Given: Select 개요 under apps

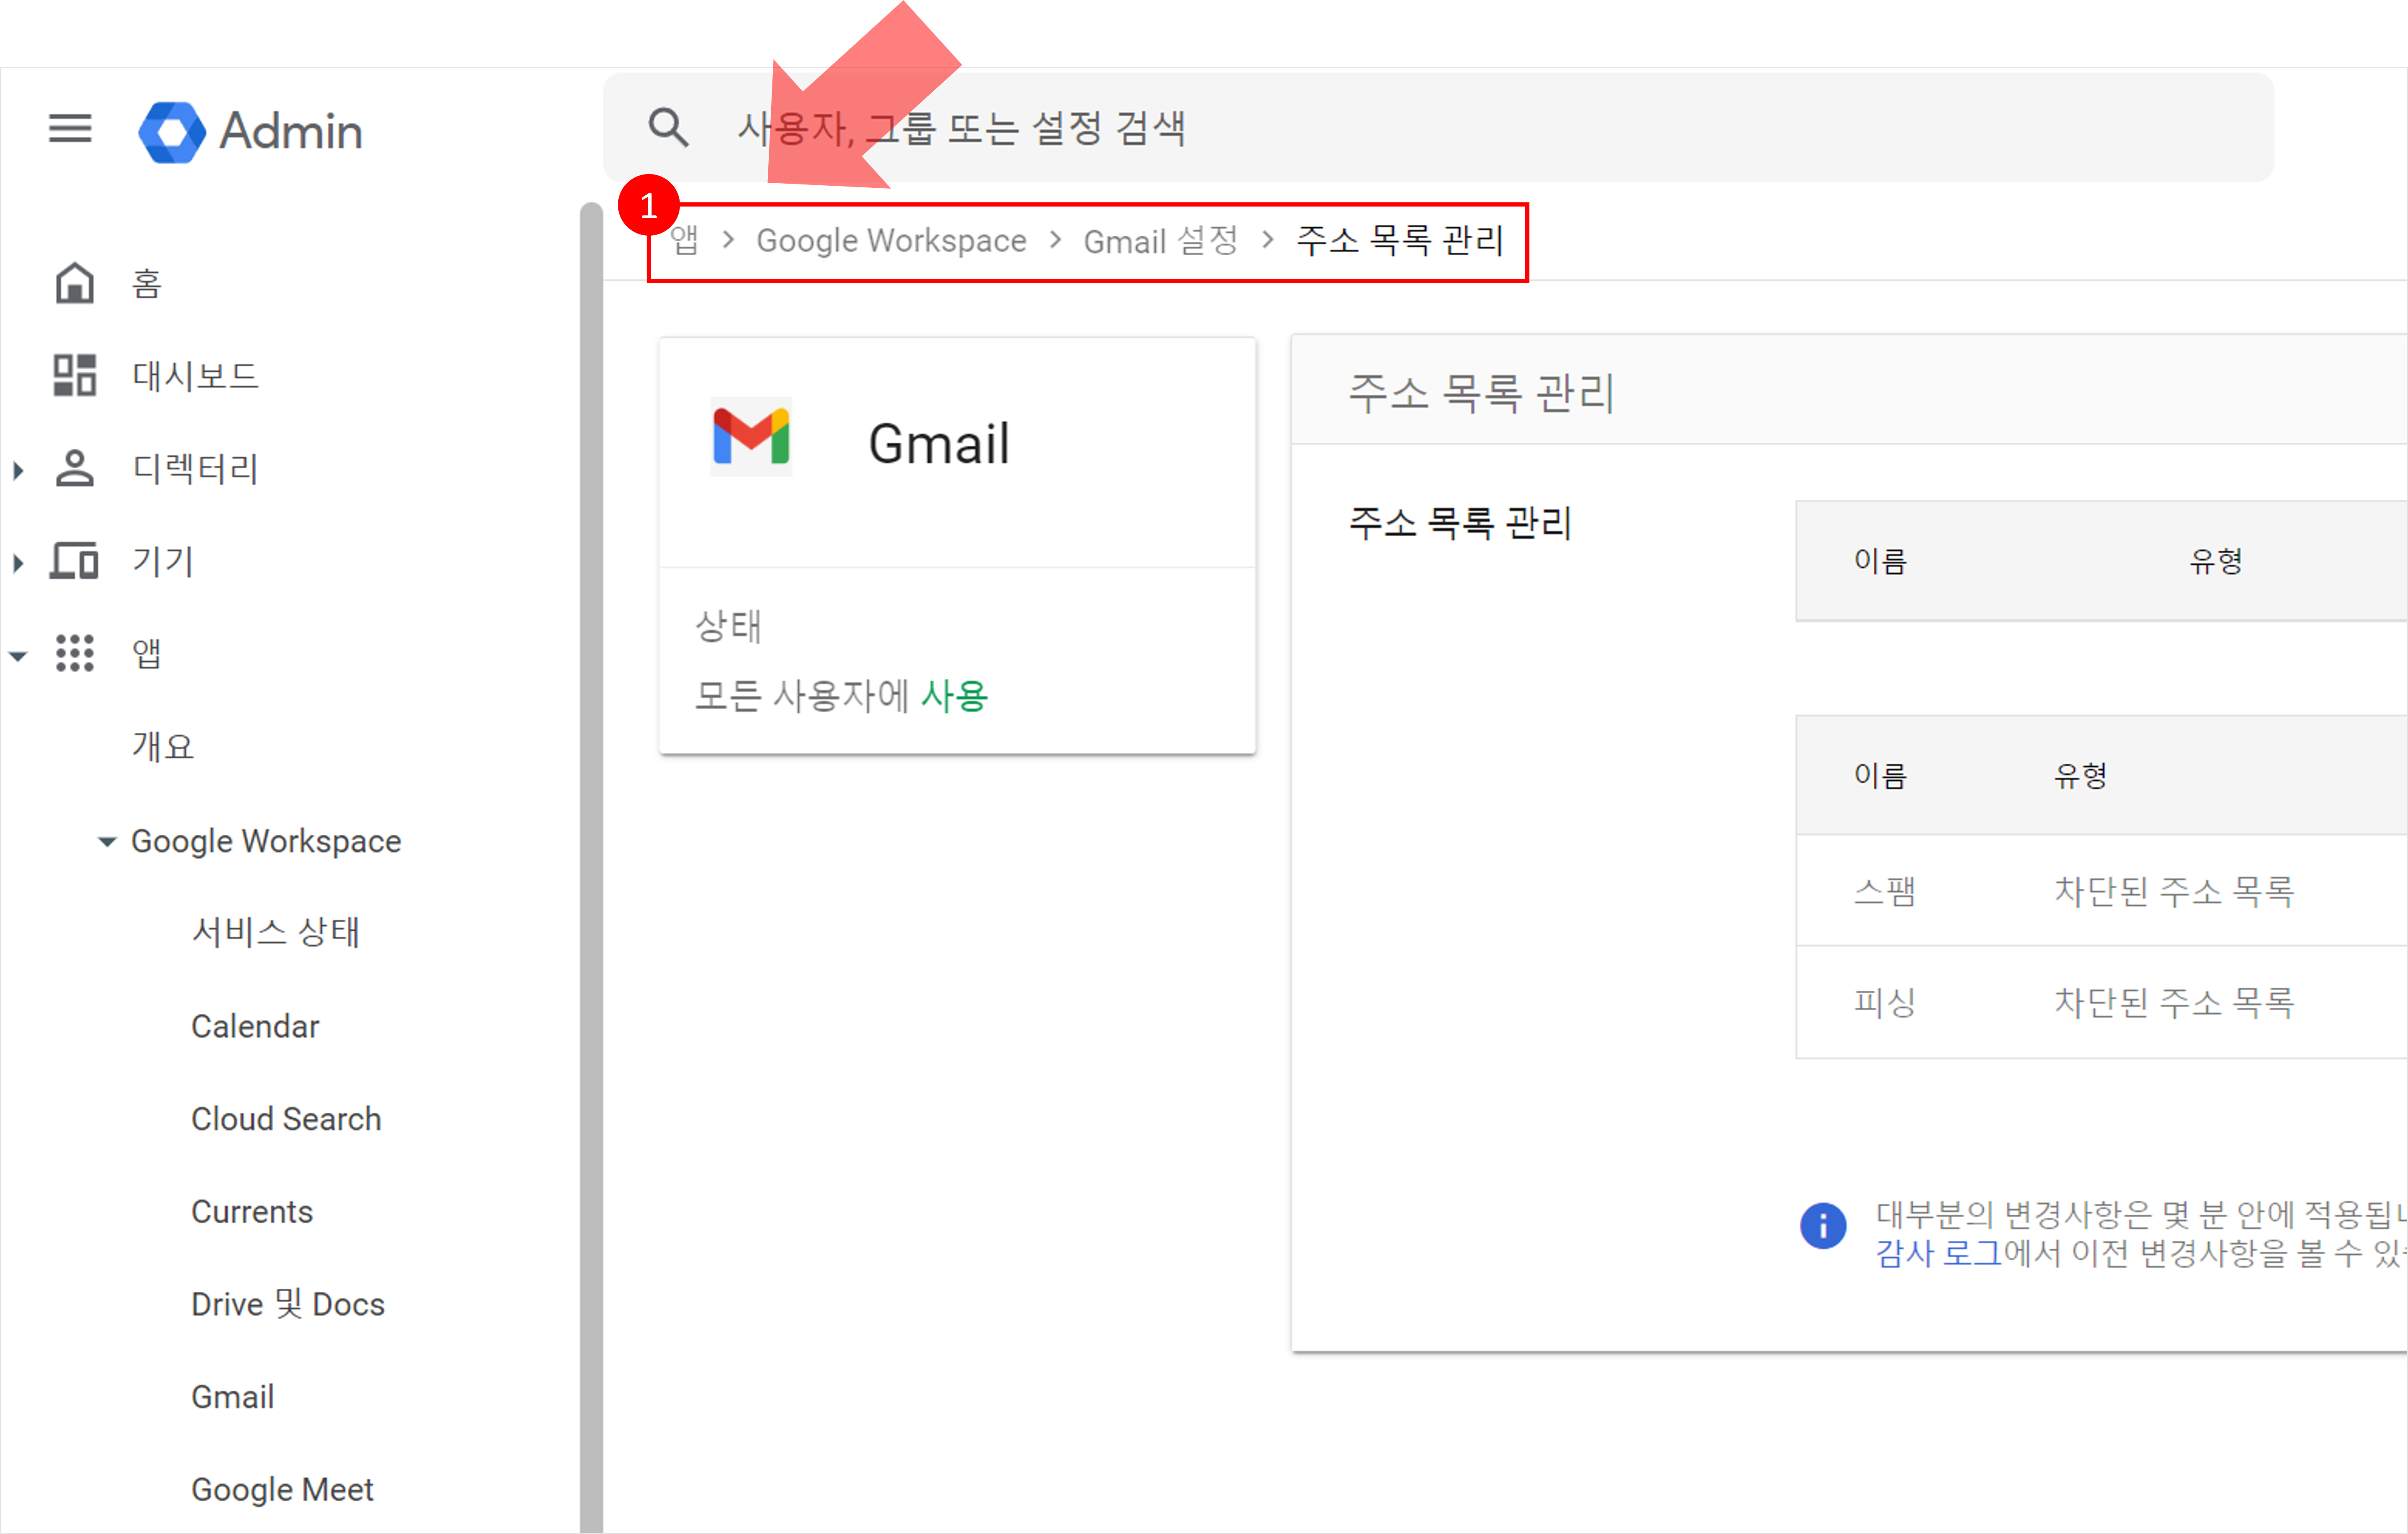Looking at the screenshot, I should tap(163, 746).
